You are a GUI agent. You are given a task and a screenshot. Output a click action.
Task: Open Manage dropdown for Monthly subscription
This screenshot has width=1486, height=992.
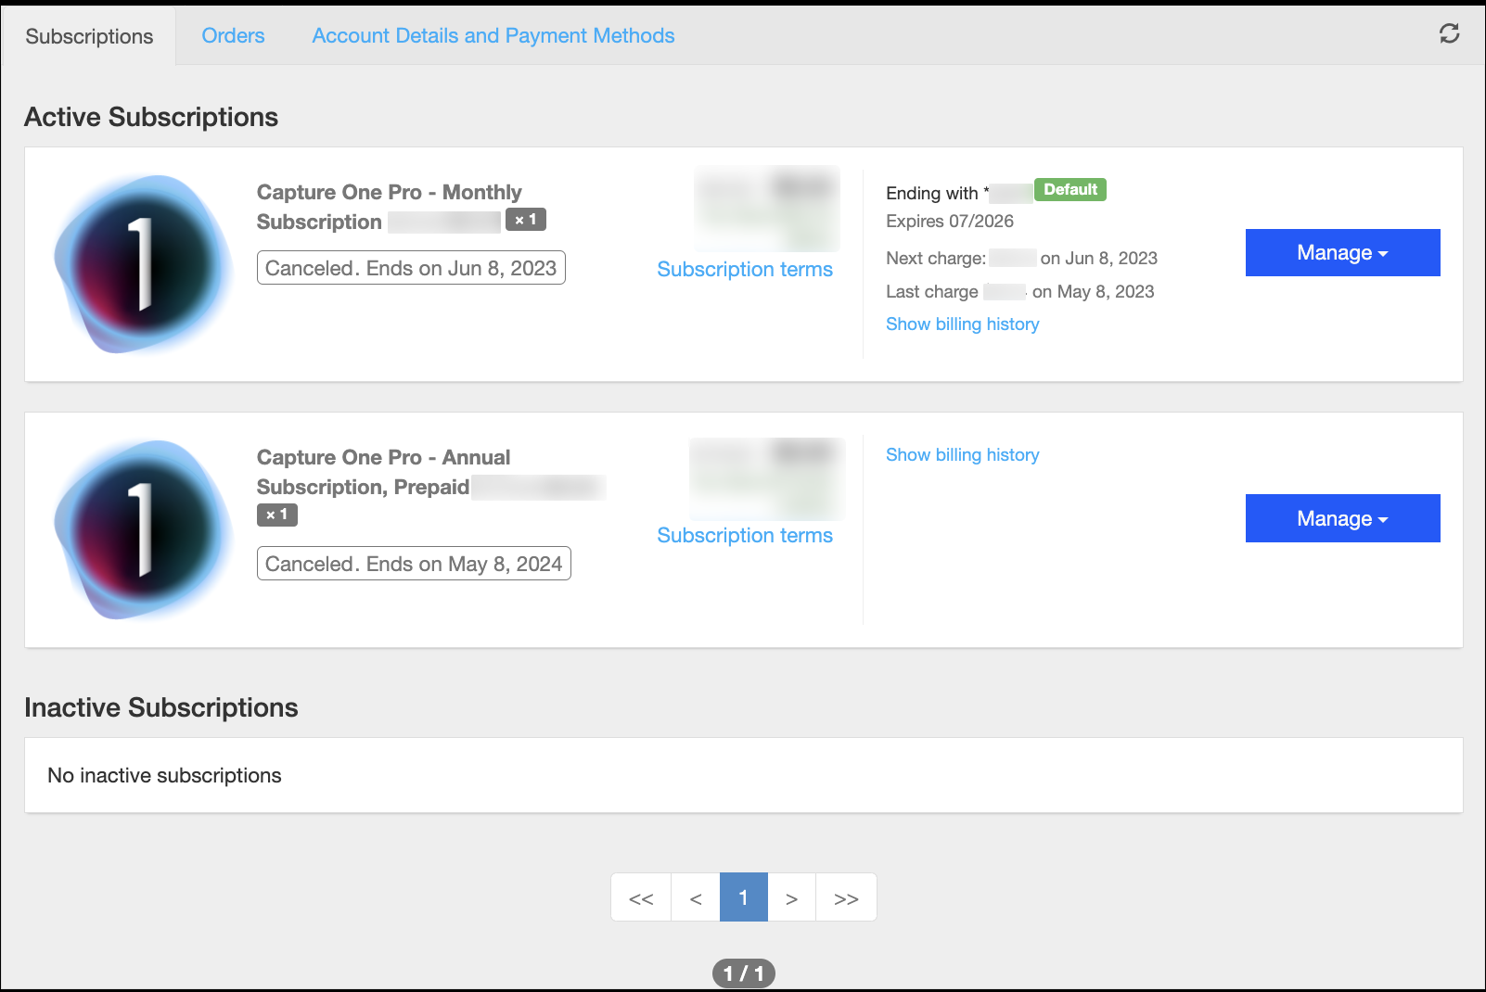point(1342,252)
